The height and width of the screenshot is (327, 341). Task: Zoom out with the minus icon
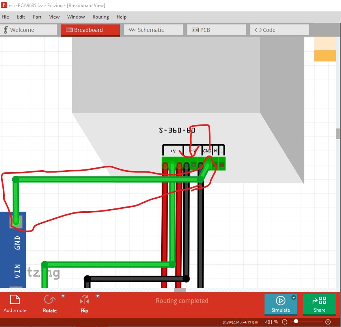pos(285,322)
